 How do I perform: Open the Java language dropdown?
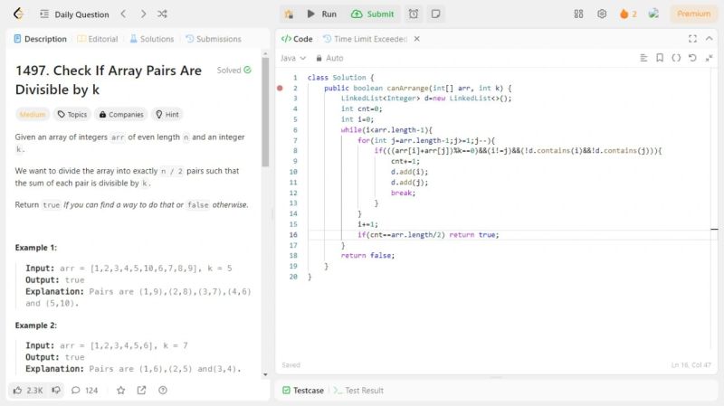point(293,58)
